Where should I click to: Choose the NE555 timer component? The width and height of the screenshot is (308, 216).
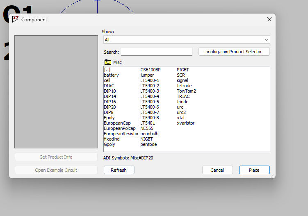pyautogui.click(x=147, y=129)
